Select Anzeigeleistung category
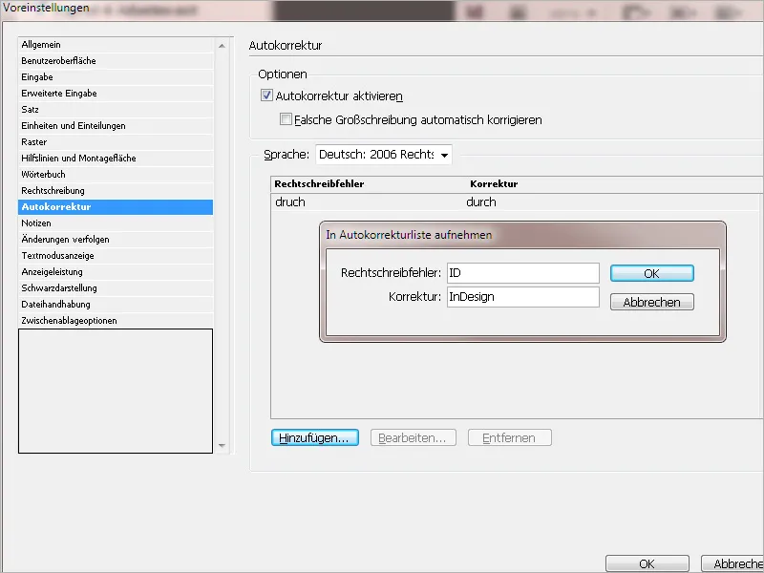 [x=116, y=272]
